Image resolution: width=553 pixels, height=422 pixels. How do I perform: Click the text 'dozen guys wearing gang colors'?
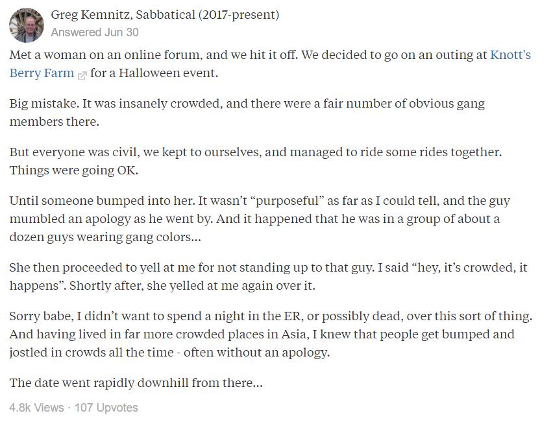(103, 237)
